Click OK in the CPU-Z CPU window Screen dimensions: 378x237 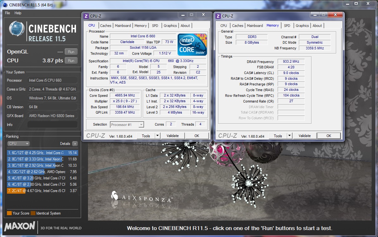pyautogui.click(x=197, y=136)
